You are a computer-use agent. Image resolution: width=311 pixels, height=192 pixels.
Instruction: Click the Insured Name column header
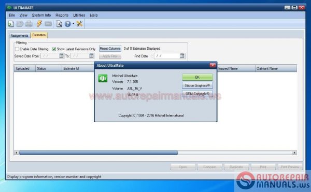click(x=236, y=68)
